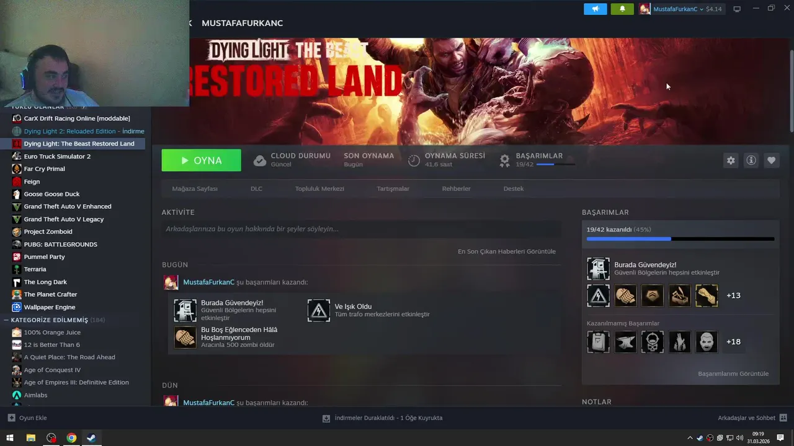Click the Oynama Süresi clock icon
Viewport: 794px width, 446px height.
coord(414,160)
